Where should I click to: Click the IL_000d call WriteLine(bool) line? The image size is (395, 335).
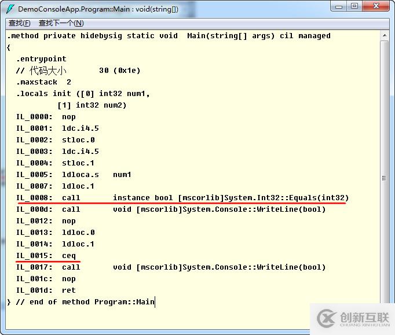point(171,209)
